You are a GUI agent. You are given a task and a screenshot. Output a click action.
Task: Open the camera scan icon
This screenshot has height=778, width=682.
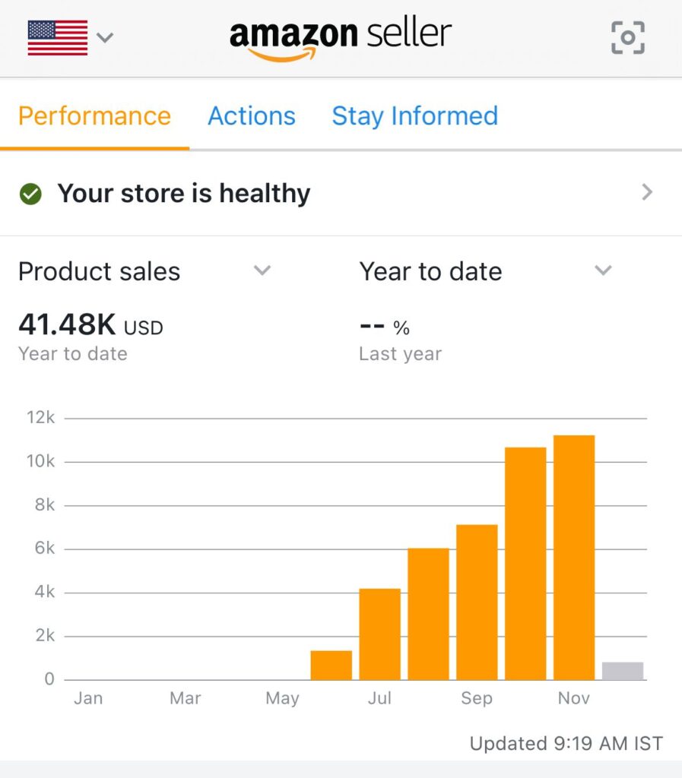(628, 38)
